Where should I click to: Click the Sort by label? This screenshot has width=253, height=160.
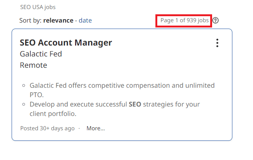30,20
